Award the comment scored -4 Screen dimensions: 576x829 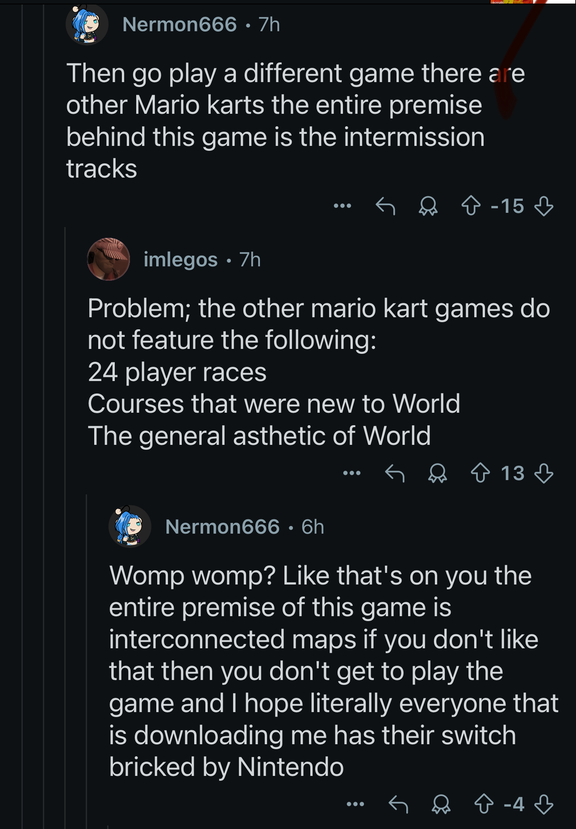(441, 804)
